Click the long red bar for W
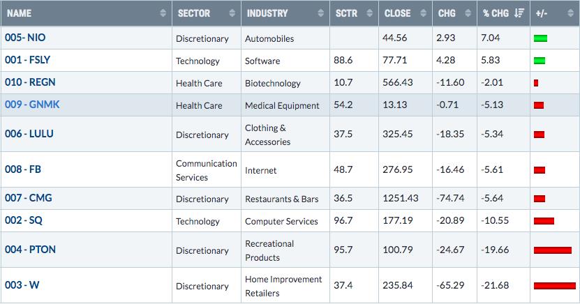This screenshot has width=580, height=304. (x=555, y=286)
